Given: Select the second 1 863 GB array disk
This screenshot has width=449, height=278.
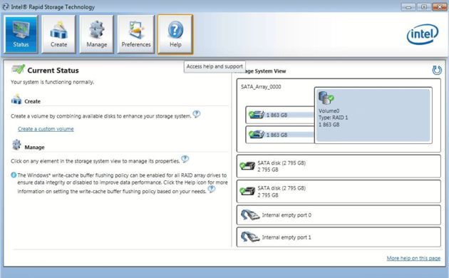Looking at the screenshot, I should click(x=280, y=135).
